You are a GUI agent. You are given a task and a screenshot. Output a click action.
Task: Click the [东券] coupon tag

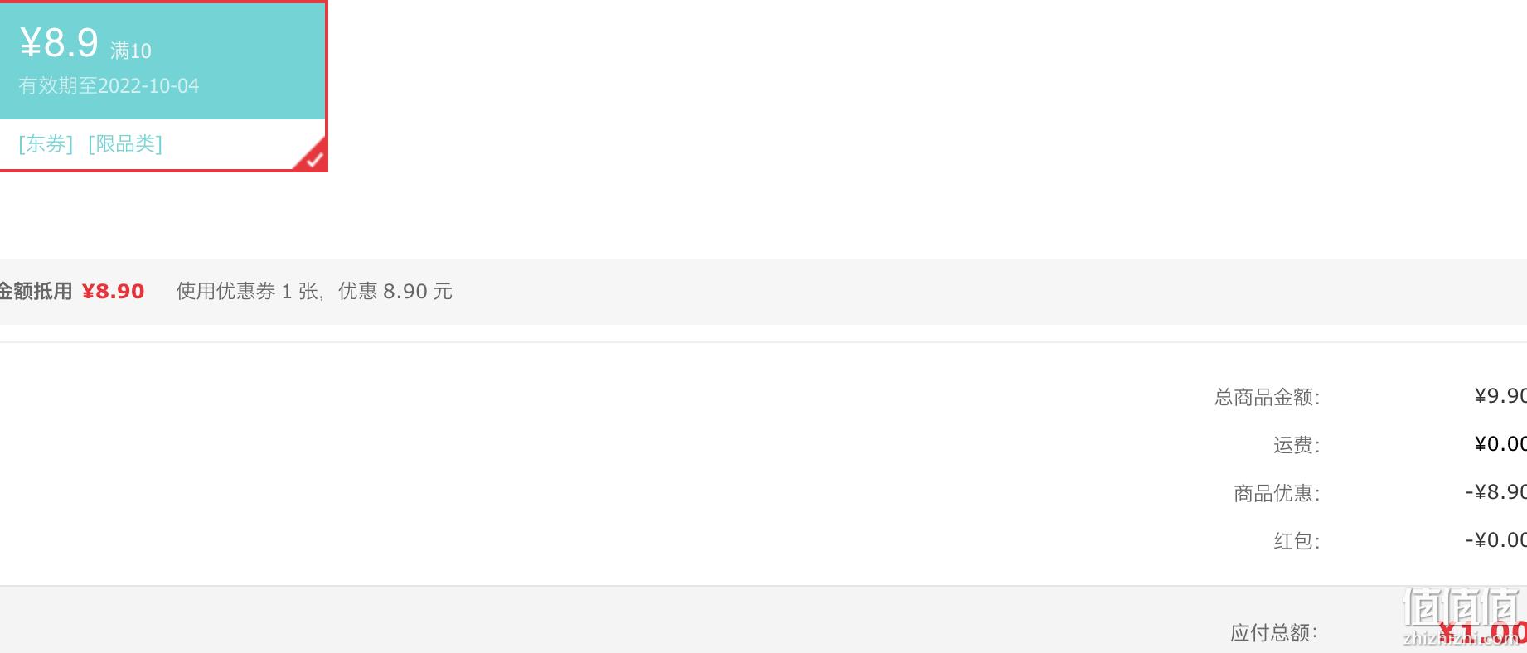(x=46, y=144)
